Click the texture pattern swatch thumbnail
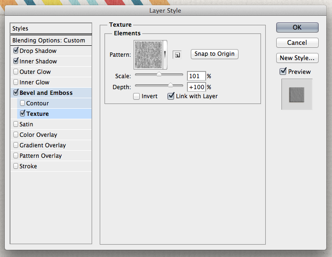This screenshot has width=332, height=257. point(148,55)
